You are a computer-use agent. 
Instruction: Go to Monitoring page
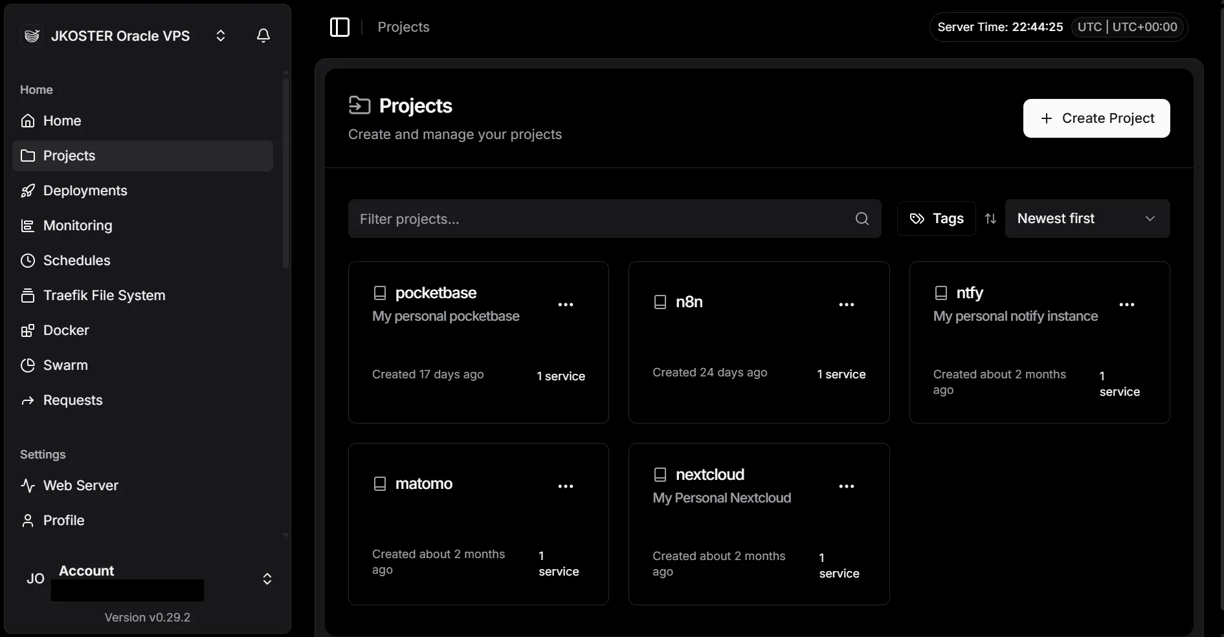tap(142, 226)
